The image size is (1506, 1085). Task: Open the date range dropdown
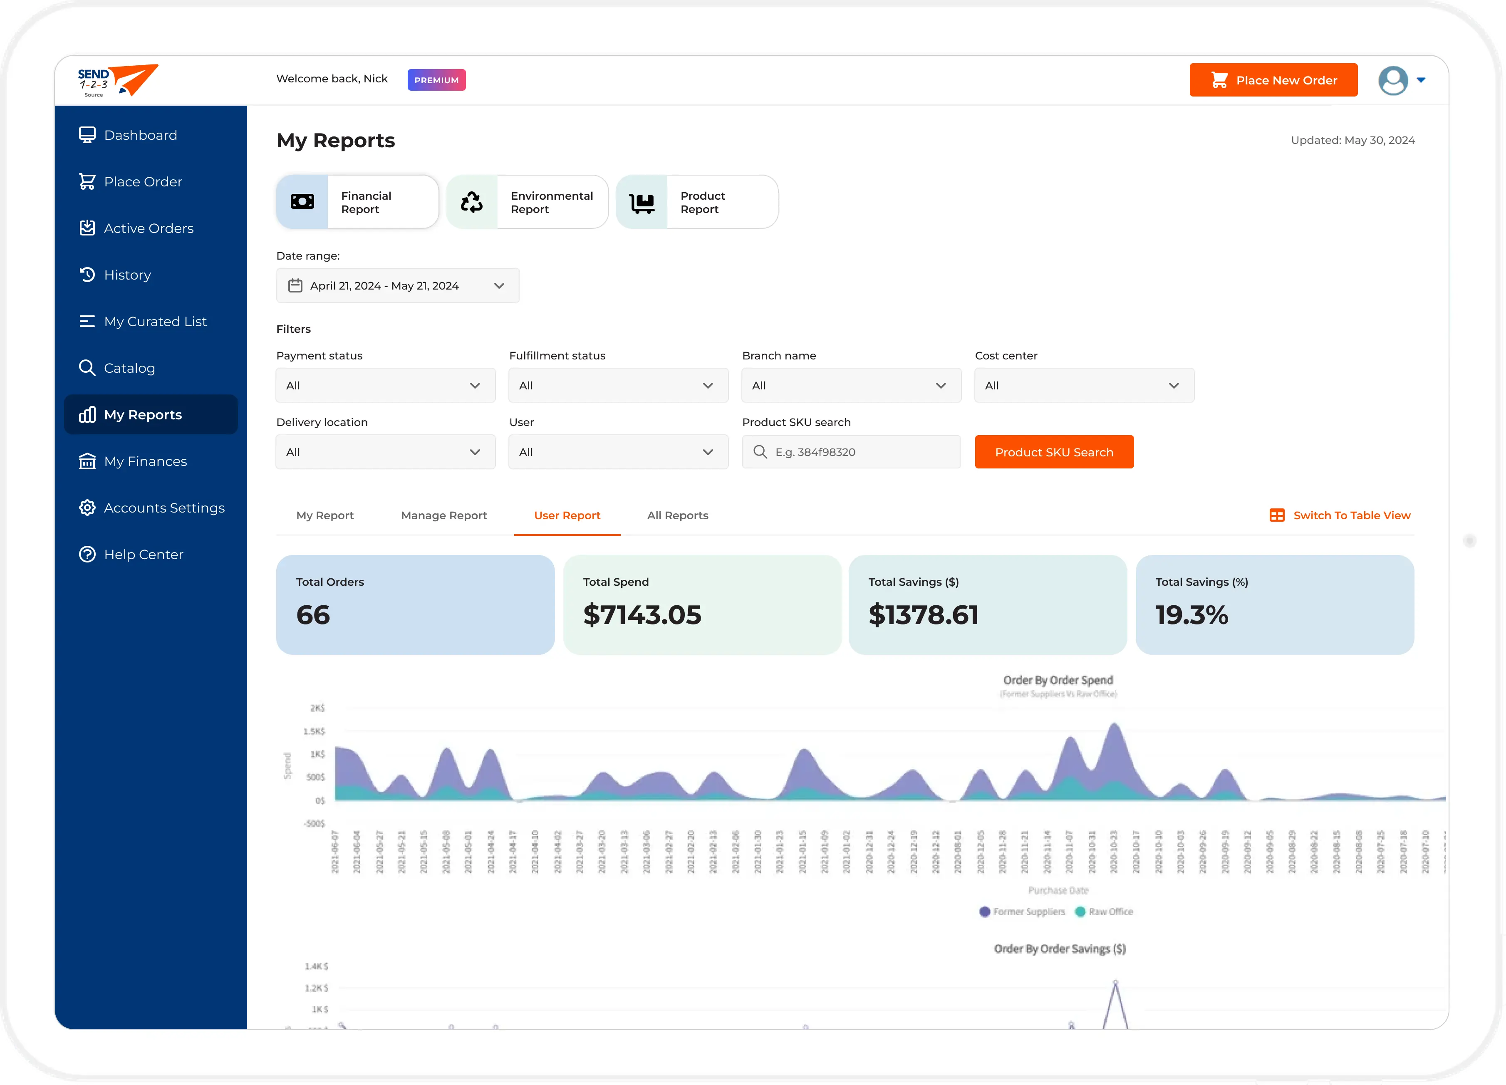point(398,285)
